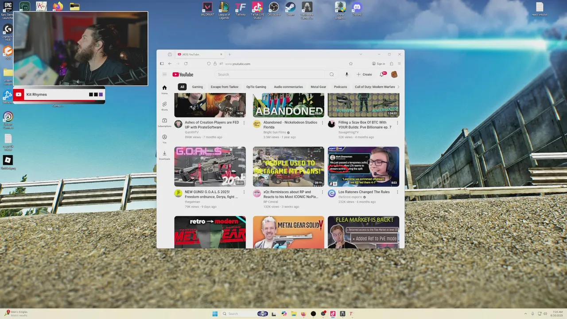567x319 pixels.
Task: Click the Windows Start button
Action: (215, 314)
